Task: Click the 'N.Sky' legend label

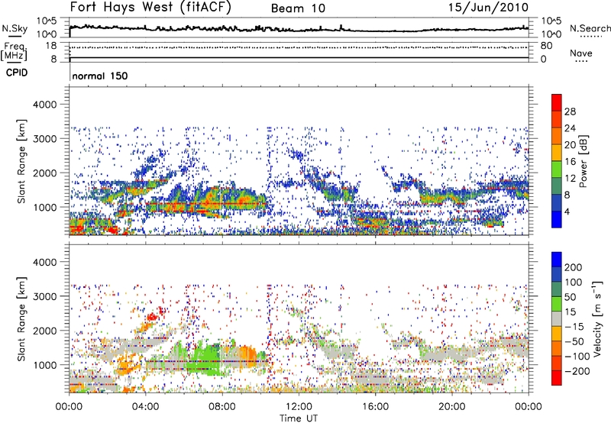Action: pos(15,28)
